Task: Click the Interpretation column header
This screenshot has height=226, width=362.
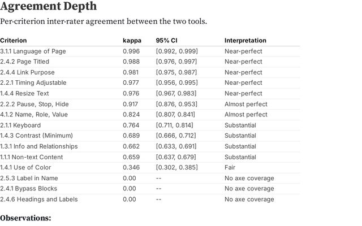Action: coord(245,41)
